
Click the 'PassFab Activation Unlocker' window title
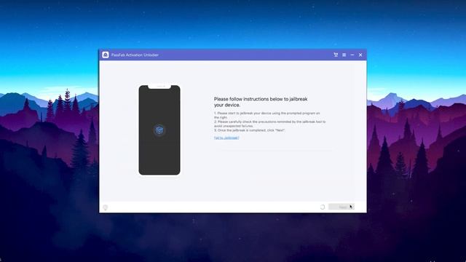(135, 55)
